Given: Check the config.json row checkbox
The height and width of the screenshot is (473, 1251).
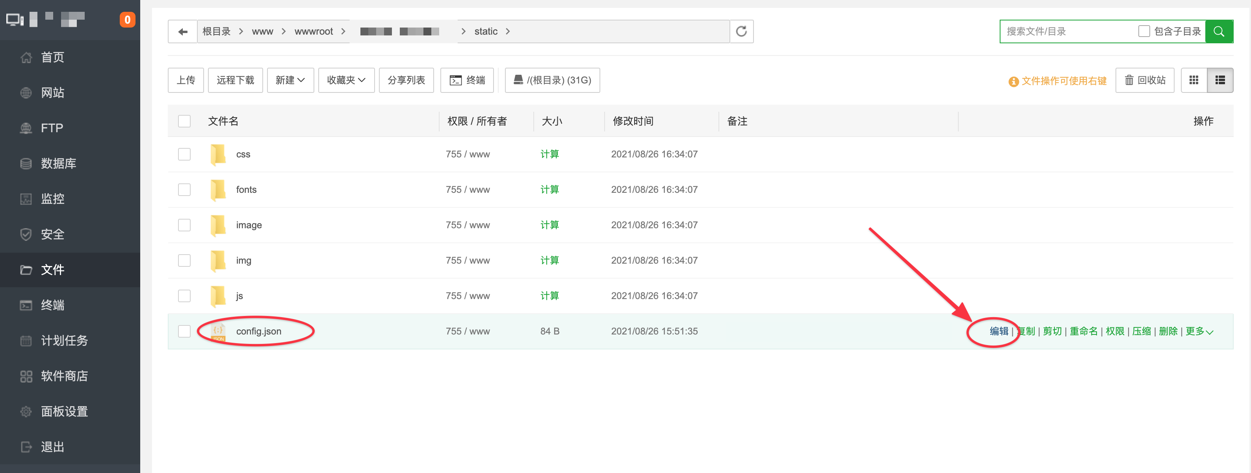Looking at the screenshot, I should (x=184, y=331).
